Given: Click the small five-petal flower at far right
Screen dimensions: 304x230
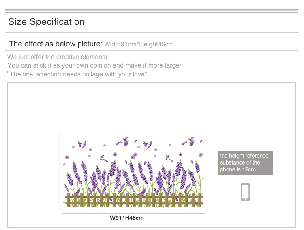Looking at the screenshot, I should tap(200, 155).
